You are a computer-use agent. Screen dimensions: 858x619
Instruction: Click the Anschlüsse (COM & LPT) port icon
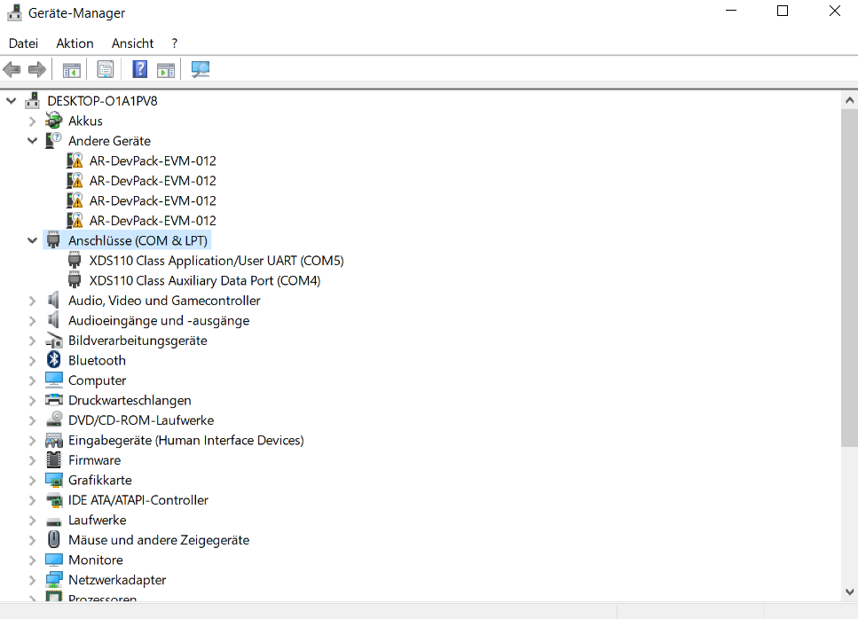[x=53, y=240]
